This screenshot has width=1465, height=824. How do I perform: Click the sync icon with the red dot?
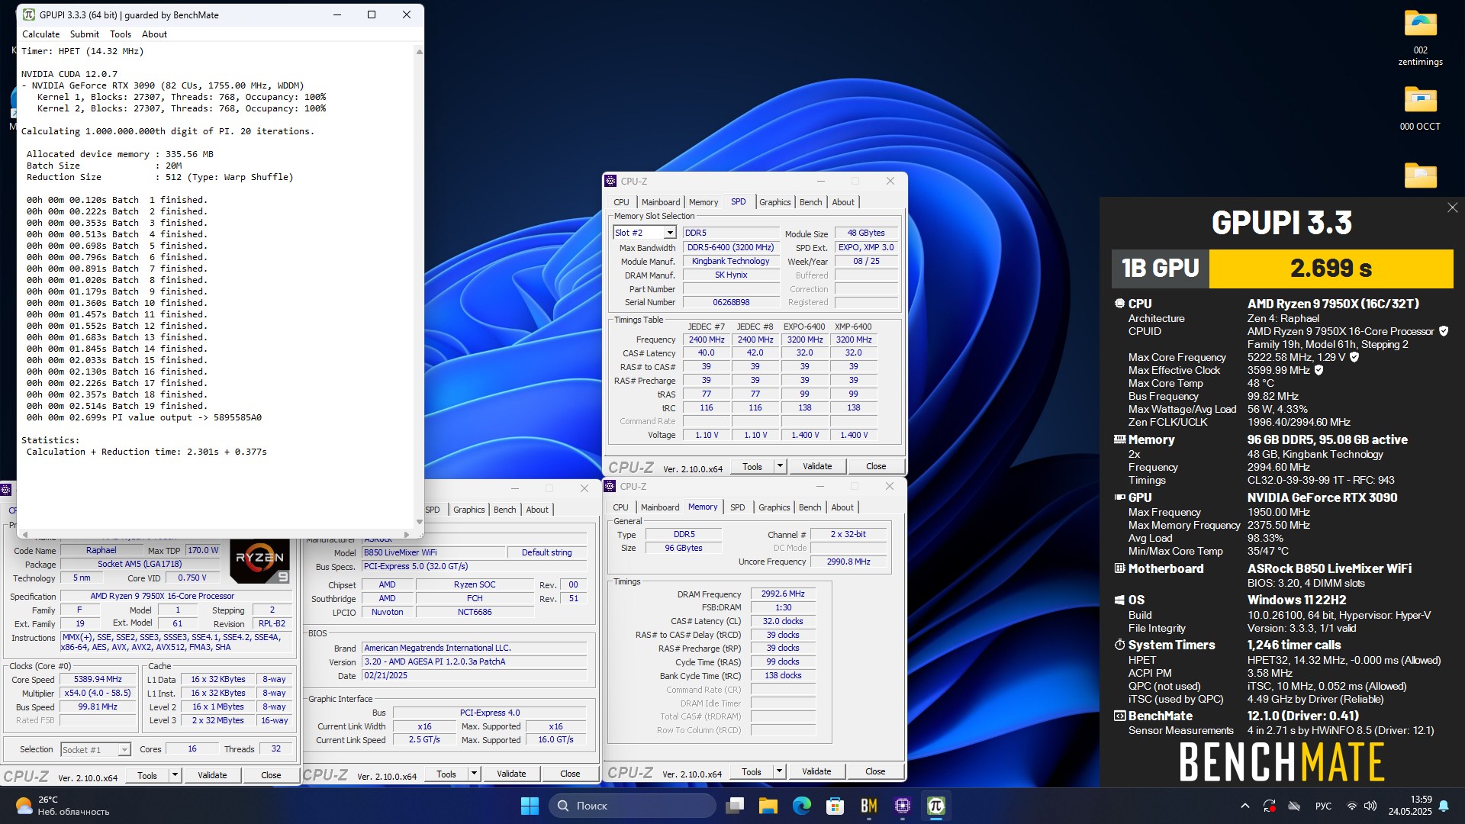pyautogui.click(x=1270, y=806)
